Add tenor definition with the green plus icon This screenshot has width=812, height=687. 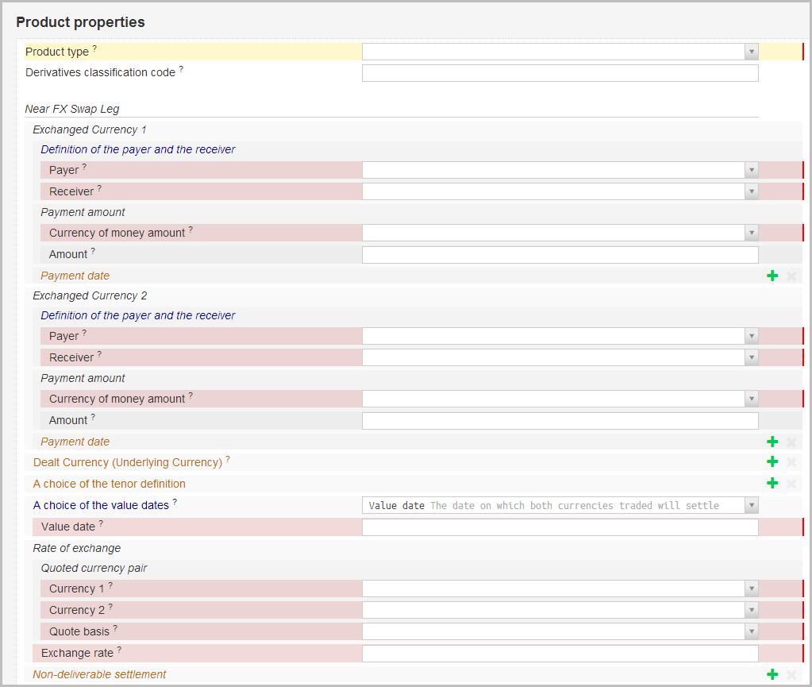(x=772, y=484)
